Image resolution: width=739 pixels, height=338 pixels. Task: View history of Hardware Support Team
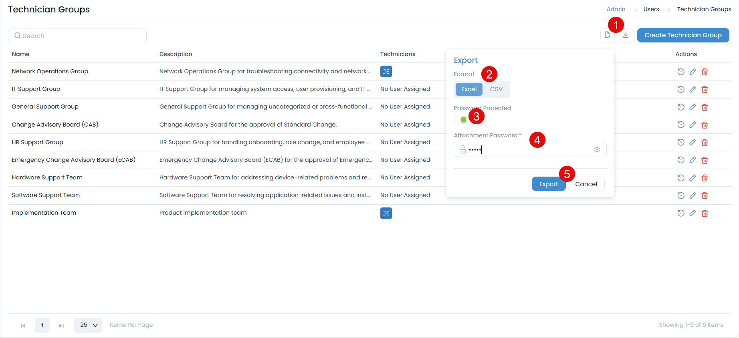click(680, 178)
